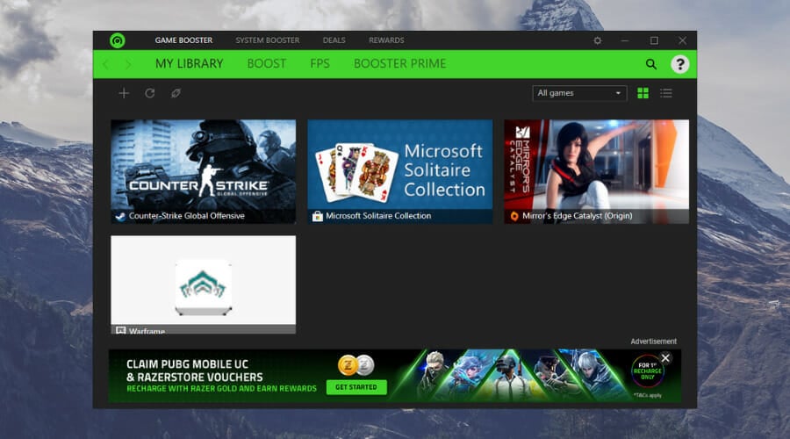Select the Boost tab
This screenshot has height=439, width=790.
coord(267,63)
